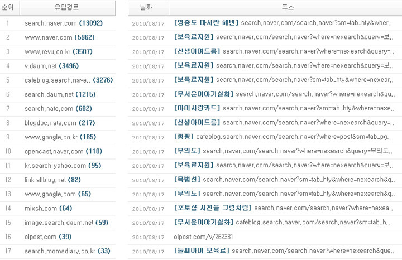
Task: Open the olpost.com/v/262331 address
Action: (x=203, y=237)
